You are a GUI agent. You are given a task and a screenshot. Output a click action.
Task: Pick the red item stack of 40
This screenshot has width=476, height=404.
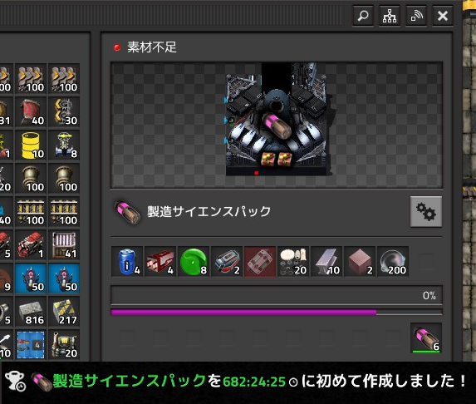click(x=31, y=112)
